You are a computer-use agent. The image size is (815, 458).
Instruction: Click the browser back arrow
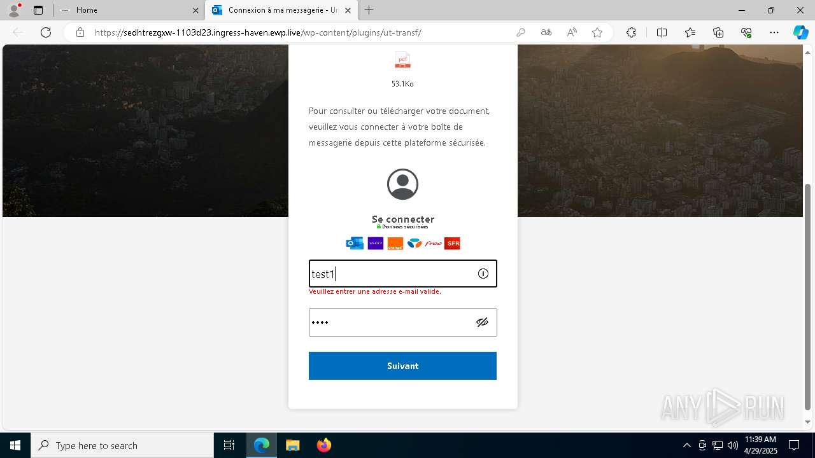pos(18,32)
